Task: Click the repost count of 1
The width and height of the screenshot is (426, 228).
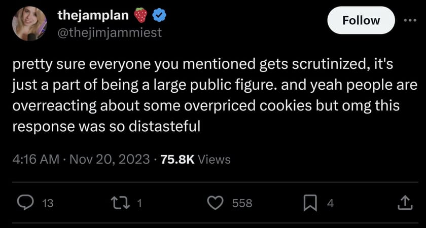Action: 140,204
